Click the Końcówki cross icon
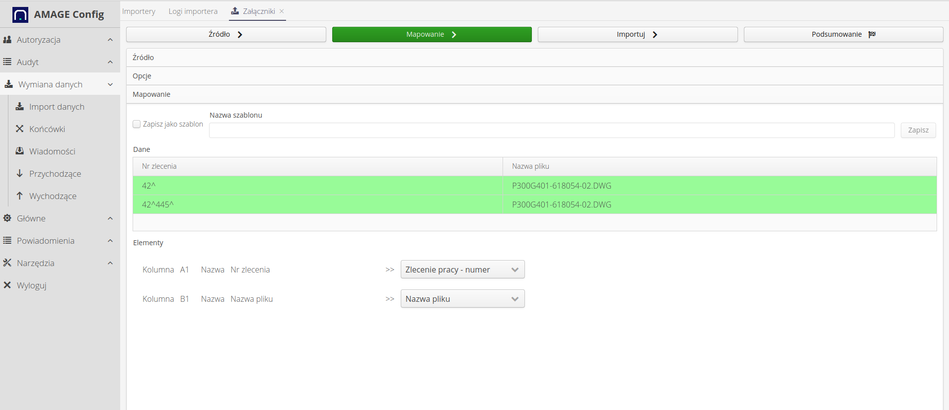The height and width of the screenshot is (410, 949). pos(20,129)
